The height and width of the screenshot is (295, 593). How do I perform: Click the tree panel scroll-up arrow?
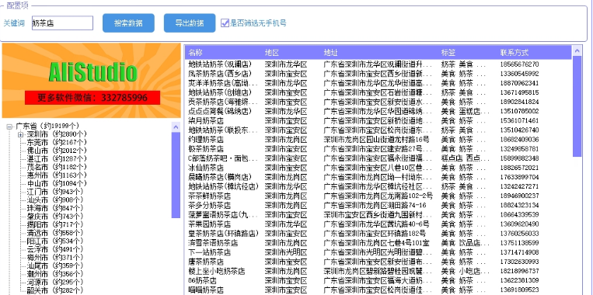(x=176, y=127)
